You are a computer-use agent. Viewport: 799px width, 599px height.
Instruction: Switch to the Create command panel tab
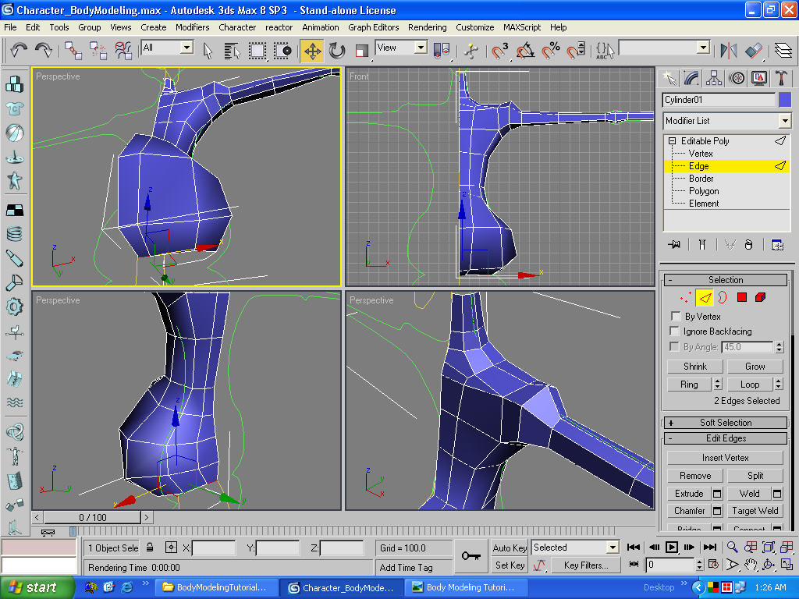(x=669, y=78)
